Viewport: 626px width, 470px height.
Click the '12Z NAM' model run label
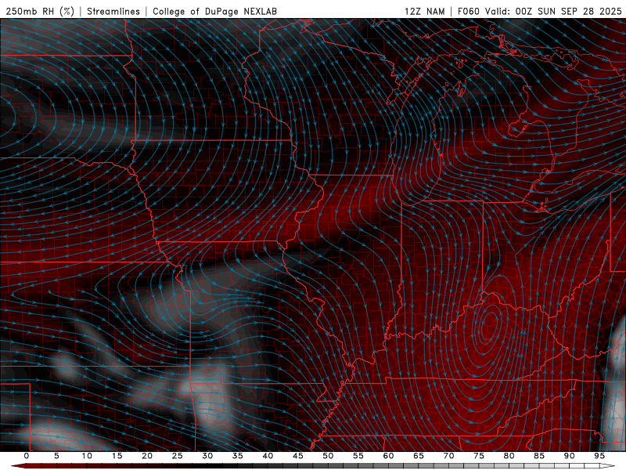424,11
